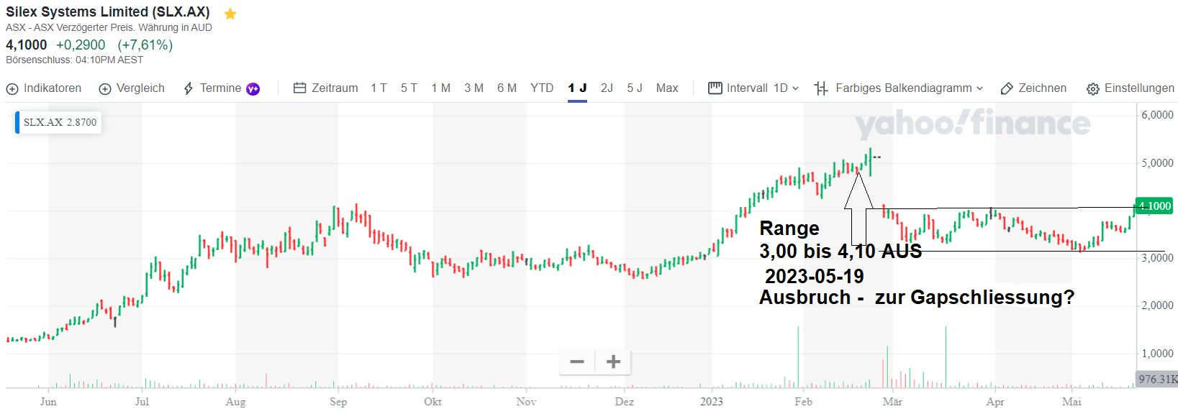Viewport: 1178px width, 419px height.
Task: Click the Intervall ruler icon
Action: click(x=715, y=88)
